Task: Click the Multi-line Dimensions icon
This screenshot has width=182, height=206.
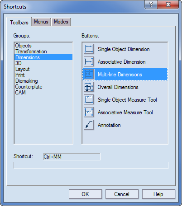Action: (x=89, y=74)
